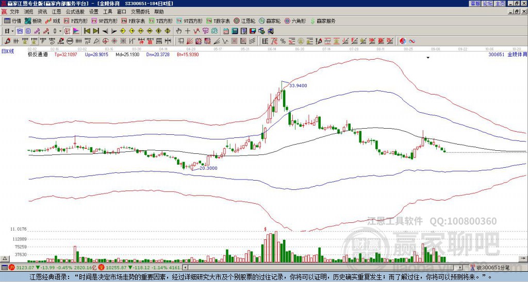The width and height of the screenshot is (528, 282).
Task: Open the 公式选股 menu
Action: 75,12
